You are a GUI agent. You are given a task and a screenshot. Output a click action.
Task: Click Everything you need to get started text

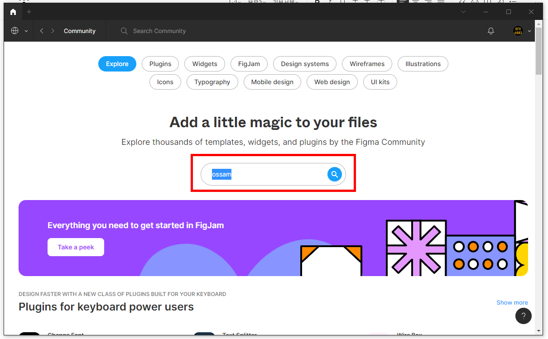click(135, 225)
